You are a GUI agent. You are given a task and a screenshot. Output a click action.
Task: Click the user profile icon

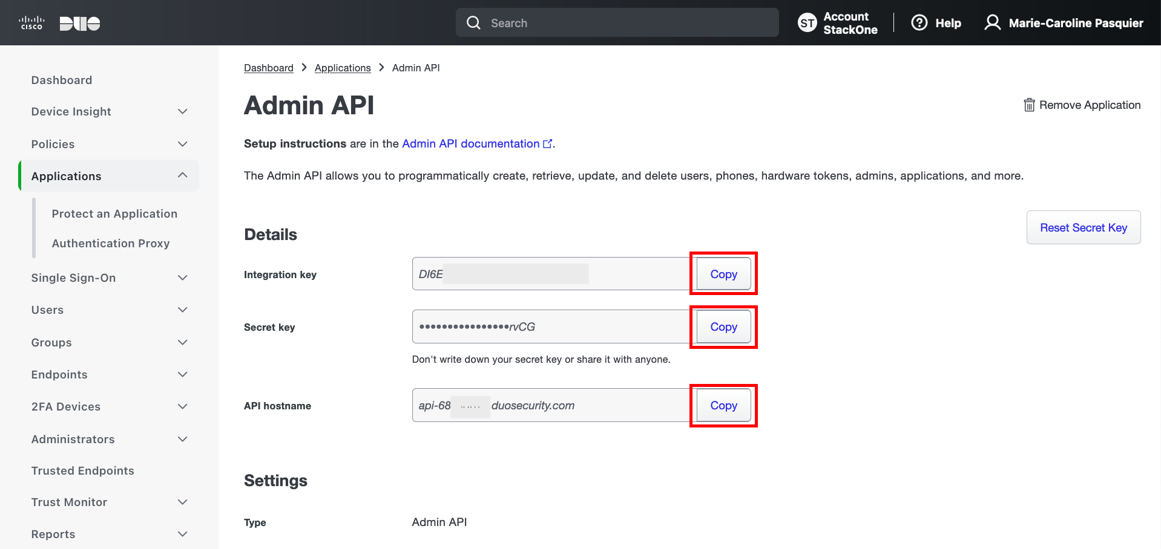tap(993, 23)
